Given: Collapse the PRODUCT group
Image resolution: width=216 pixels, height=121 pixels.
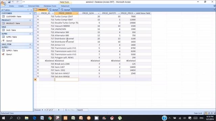Looking at the screenshot, I should click(x=30, y=20).
